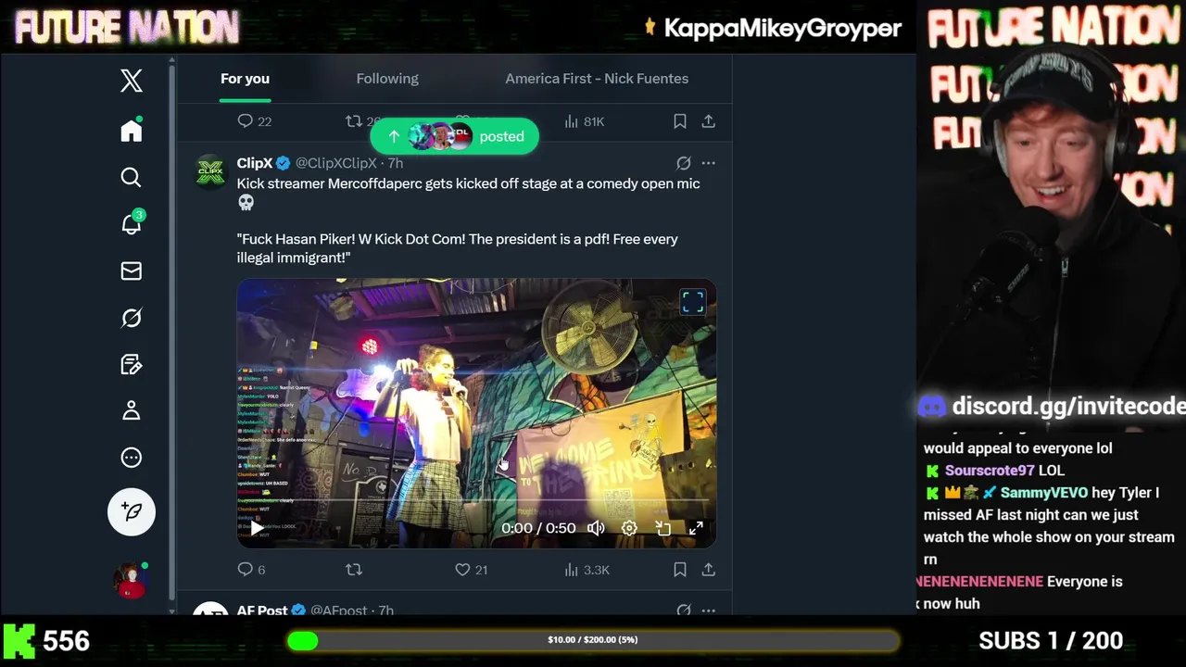Open Grok icon in the sidebar
The height and width of the screenshot is (667, 1186).
[x=132, y=318]
